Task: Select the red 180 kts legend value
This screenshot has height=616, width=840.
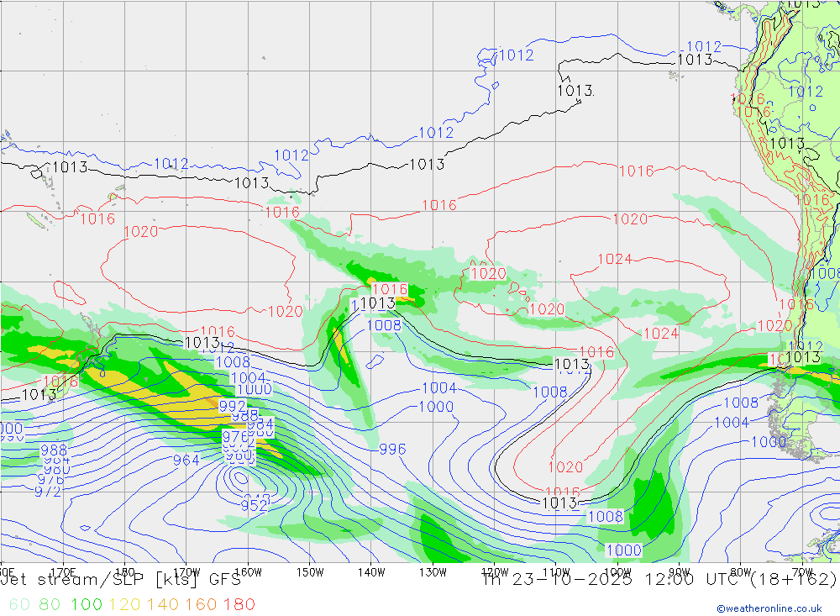Action: tap(239, 605)
